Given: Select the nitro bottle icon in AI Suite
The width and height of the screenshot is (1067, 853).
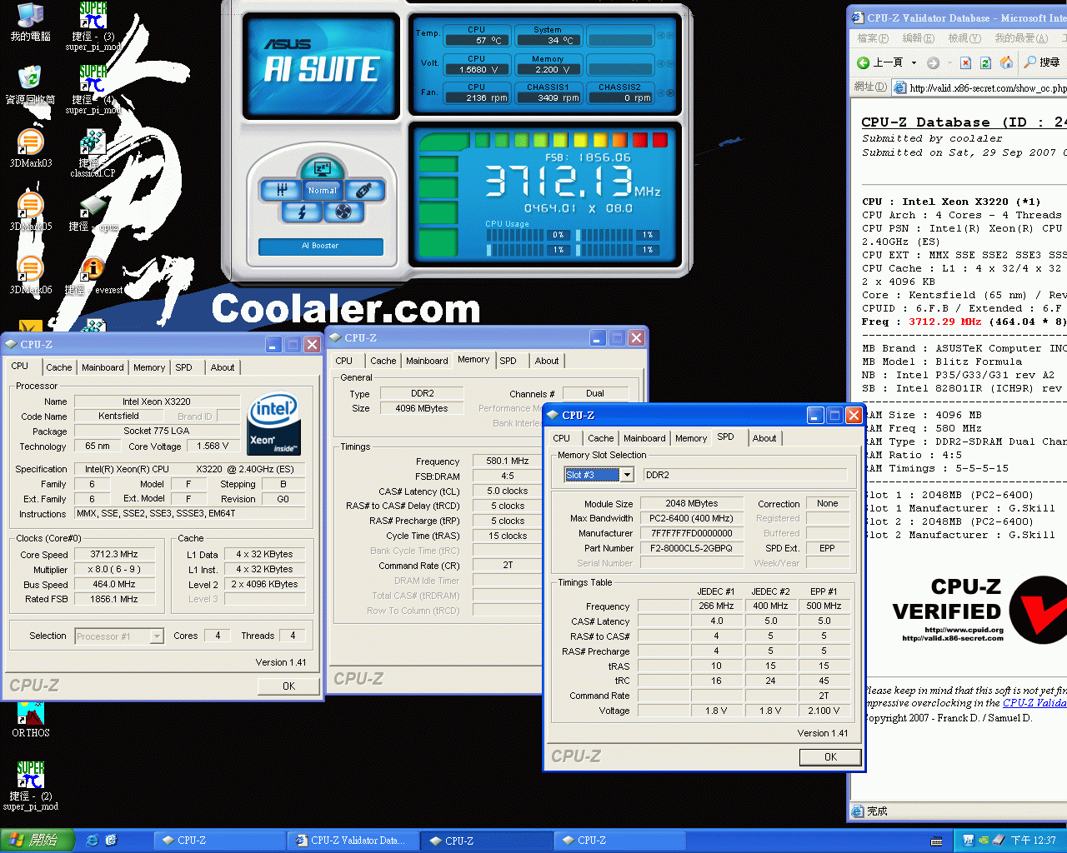Looking at the screenshot, I should pos(363,190).
